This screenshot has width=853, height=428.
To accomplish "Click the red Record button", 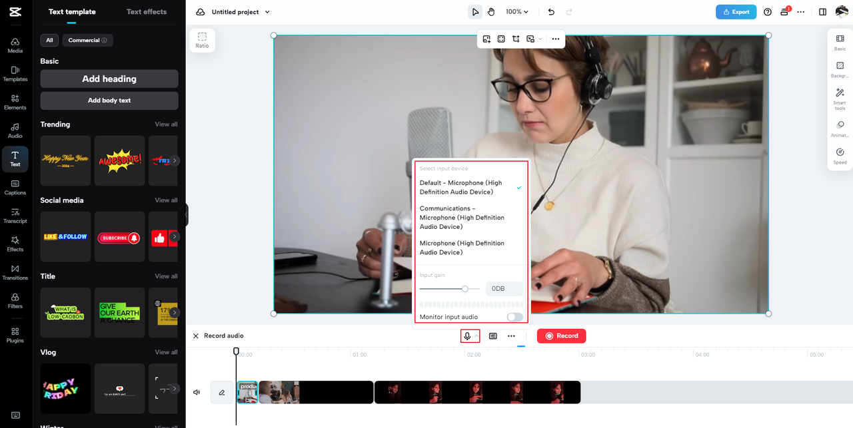I will point(561,336).
